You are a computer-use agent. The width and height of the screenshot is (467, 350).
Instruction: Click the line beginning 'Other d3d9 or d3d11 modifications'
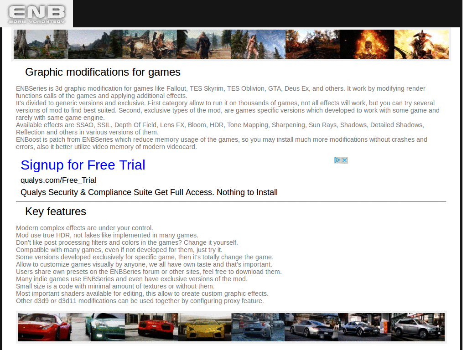click(x=140, y=301)
